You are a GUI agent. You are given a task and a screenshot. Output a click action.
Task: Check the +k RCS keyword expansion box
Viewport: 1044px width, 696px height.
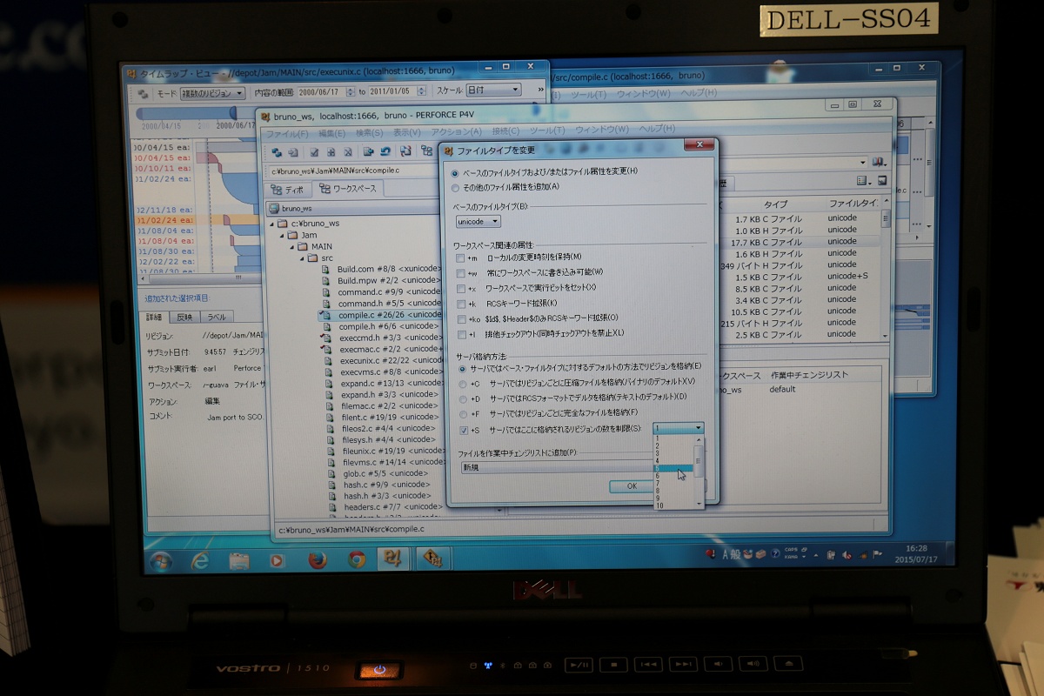point(460,304)
